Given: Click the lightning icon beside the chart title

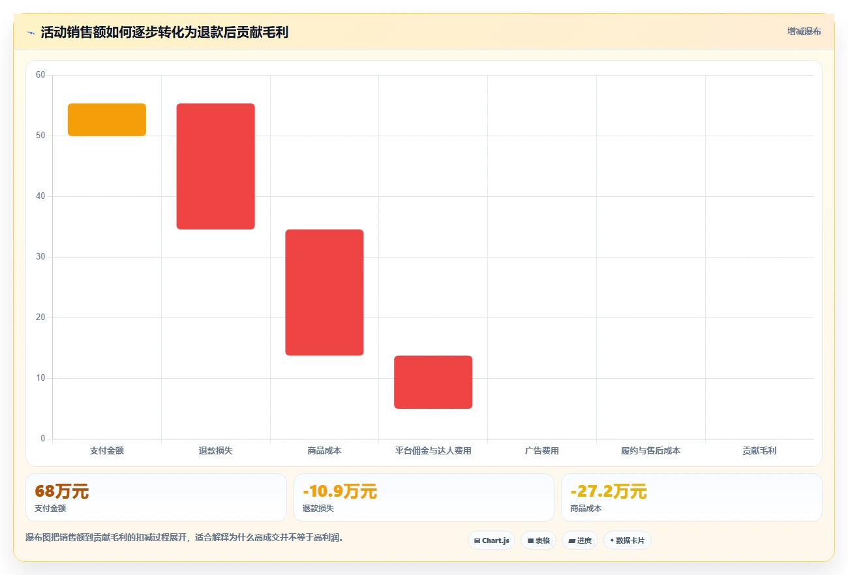Looking at the screenshot, I should 31,33.
